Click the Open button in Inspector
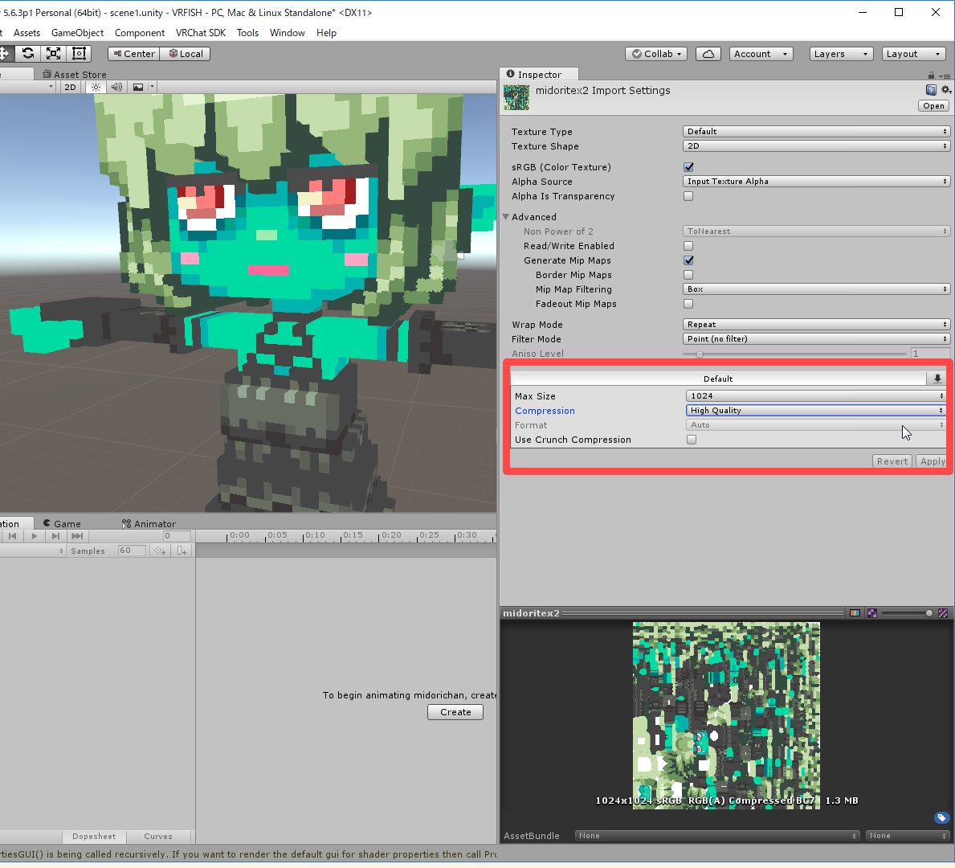The height and width of the screenshot is (868, 955). [x=933, y=106]
